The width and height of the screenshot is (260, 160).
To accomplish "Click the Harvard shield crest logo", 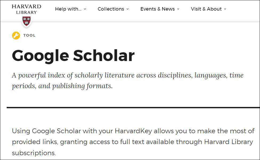I will 27,21.
